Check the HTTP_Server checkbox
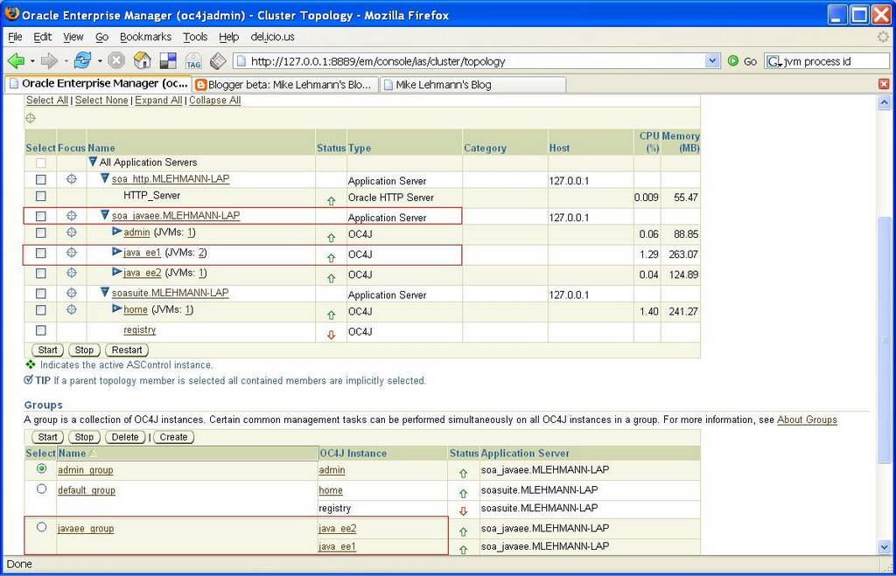This screenshot has height=576, width=896. [40, 196]
